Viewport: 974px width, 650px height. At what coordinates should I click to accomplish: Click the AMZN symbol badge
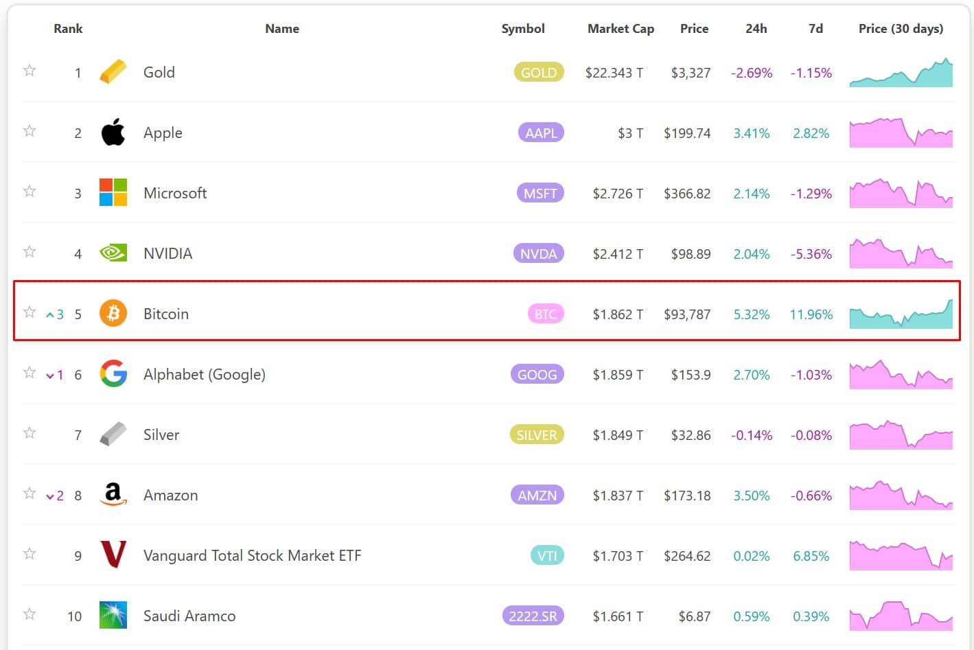pos(537,495)
